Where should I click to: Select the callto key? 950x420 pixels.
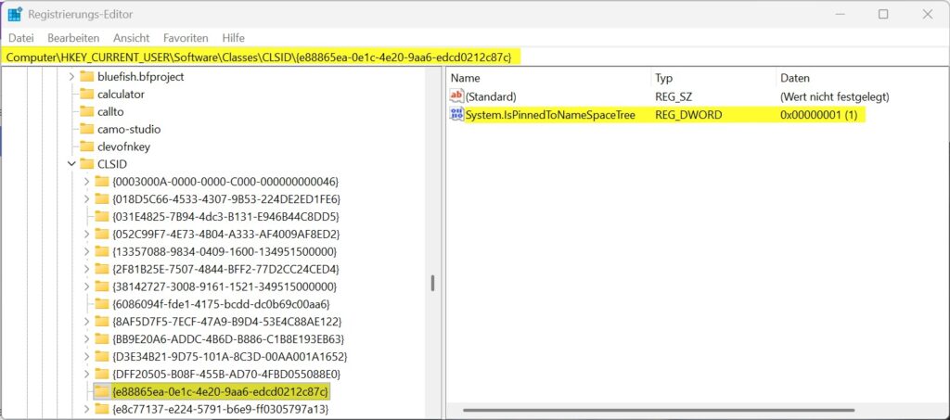click(110, 112)
